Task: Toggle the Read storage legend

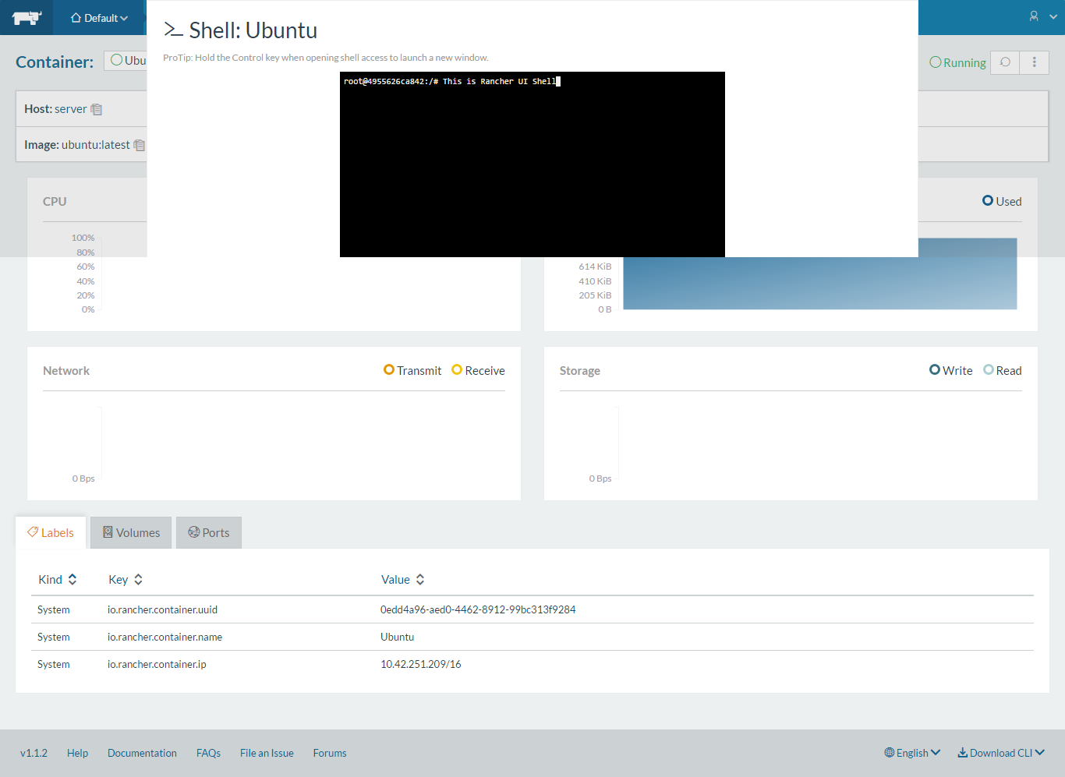Action: pos(1003,370)
